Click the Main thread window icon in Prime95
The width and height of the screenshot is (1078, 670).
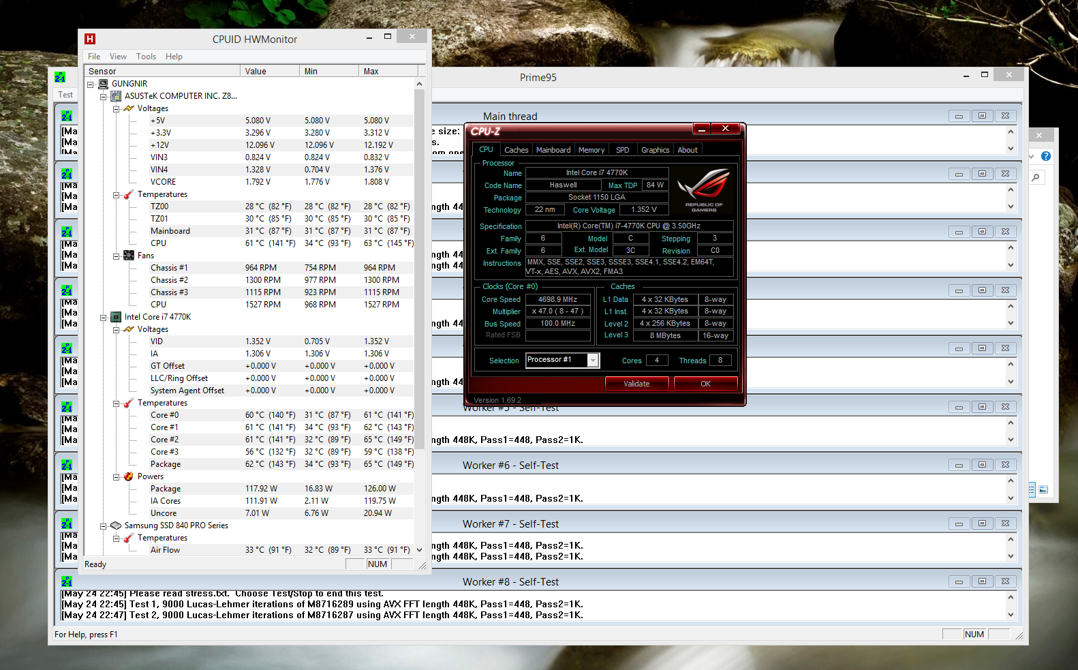pos(67,116)
